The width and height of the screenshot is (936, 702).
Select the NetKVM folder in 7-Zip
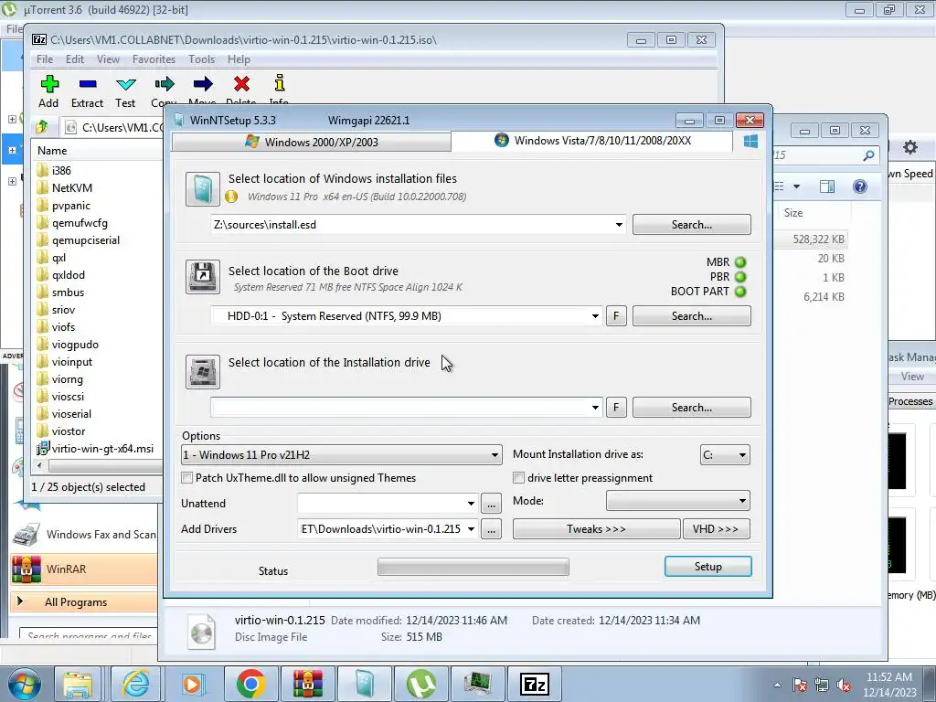pyautogui.click(x=71, y=188)
